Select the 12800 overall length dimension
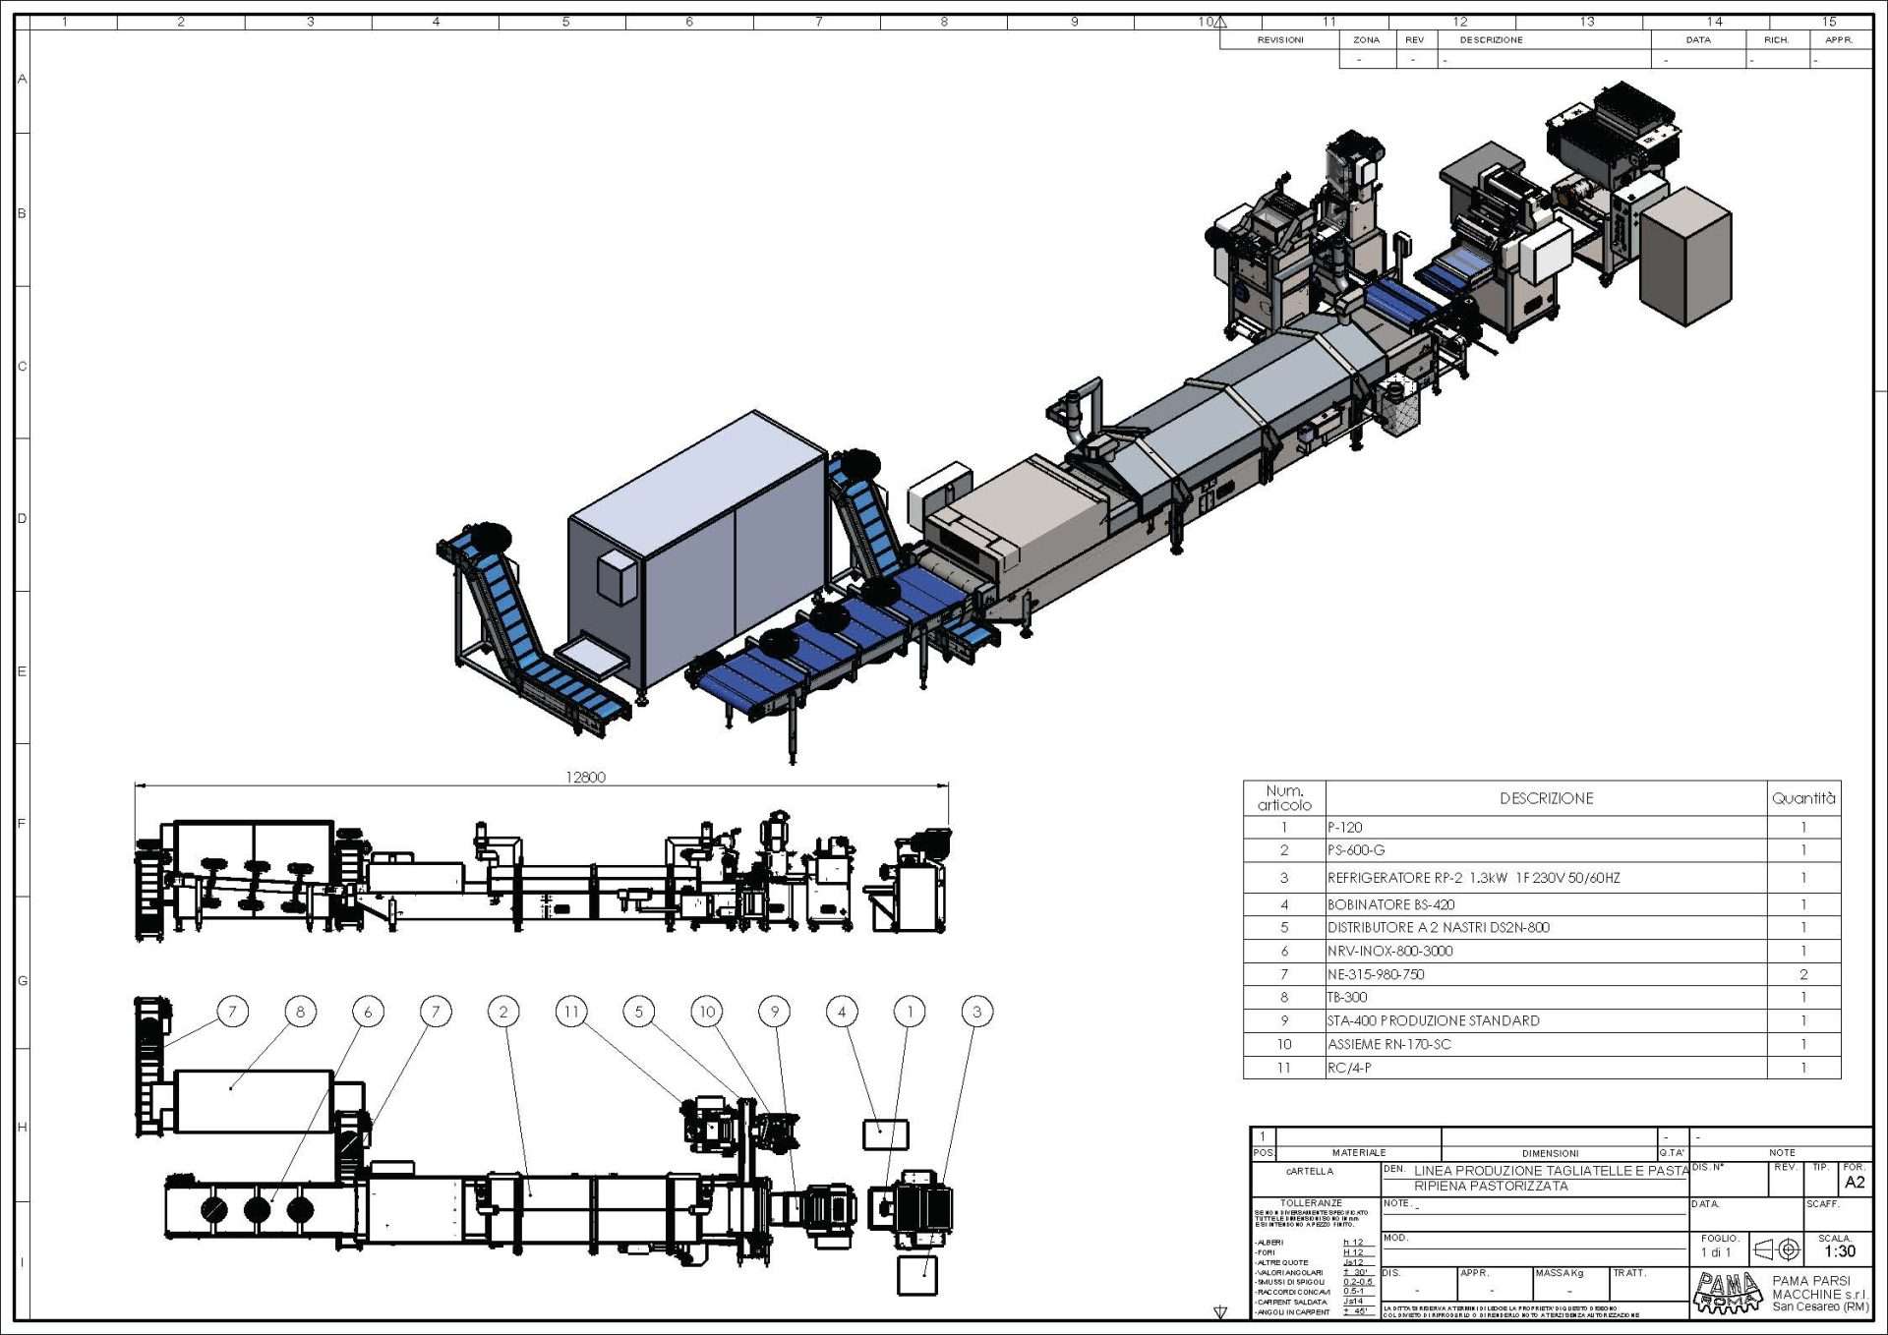Screen dimensions: 1888x1335 (x=585, y=777)
